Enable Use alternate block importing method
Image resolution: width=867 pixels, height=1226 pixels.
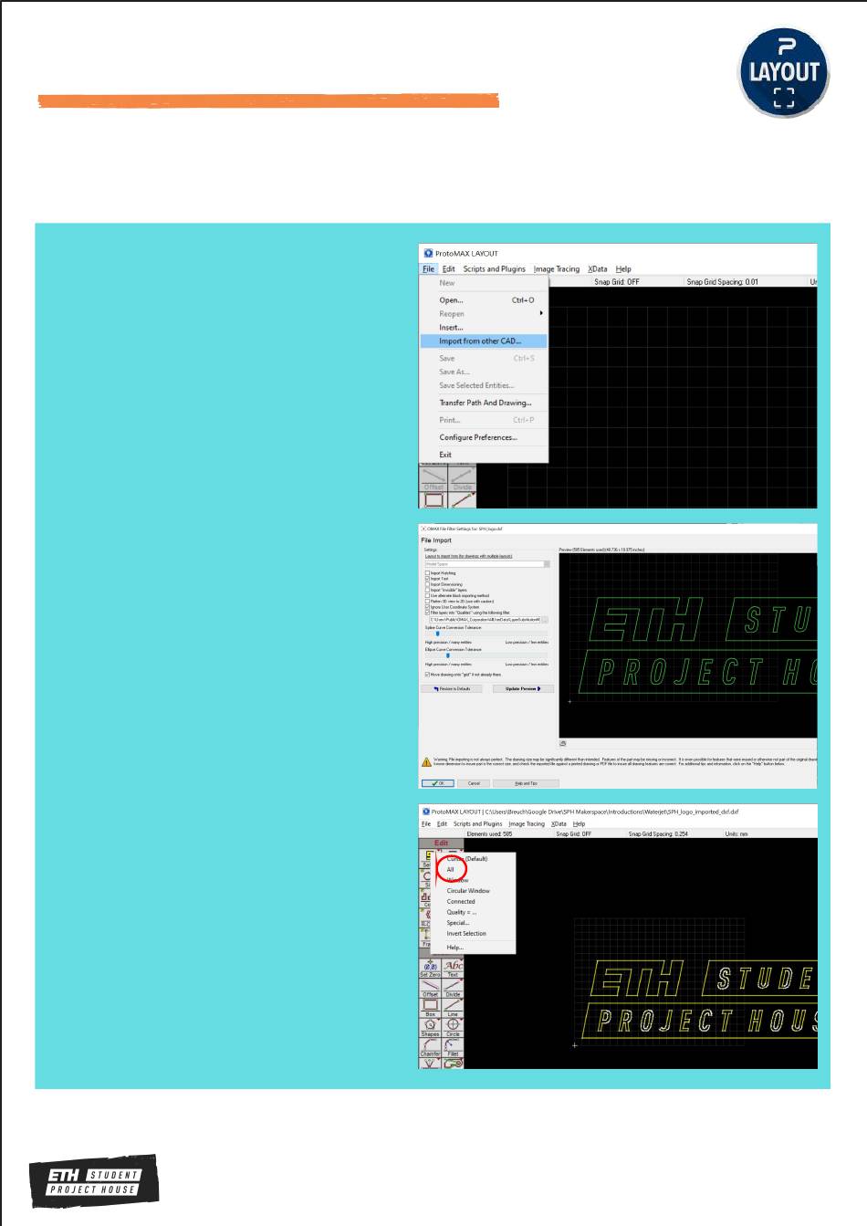point(427,595)
